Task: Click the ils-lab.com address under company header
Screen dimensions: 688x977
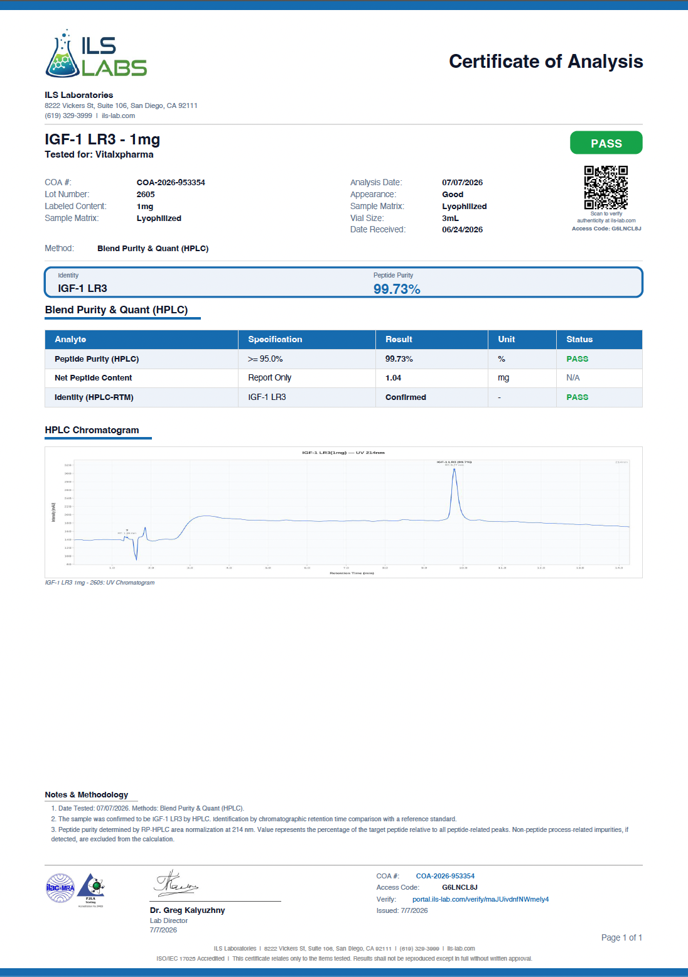Action: pyautogui.click(x=119, y=116)
